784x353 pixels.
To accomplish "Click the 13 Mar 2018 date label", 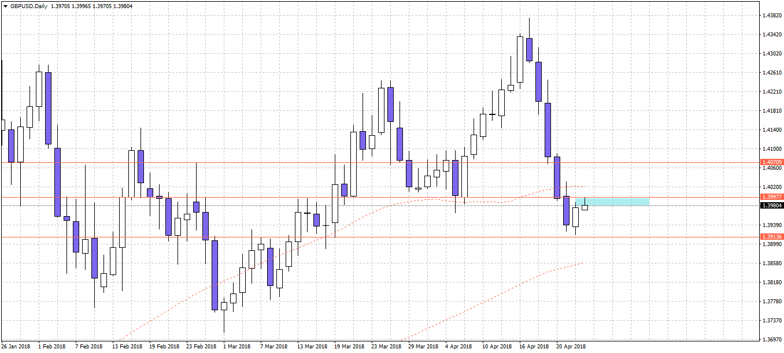I will tap(312, 346).
